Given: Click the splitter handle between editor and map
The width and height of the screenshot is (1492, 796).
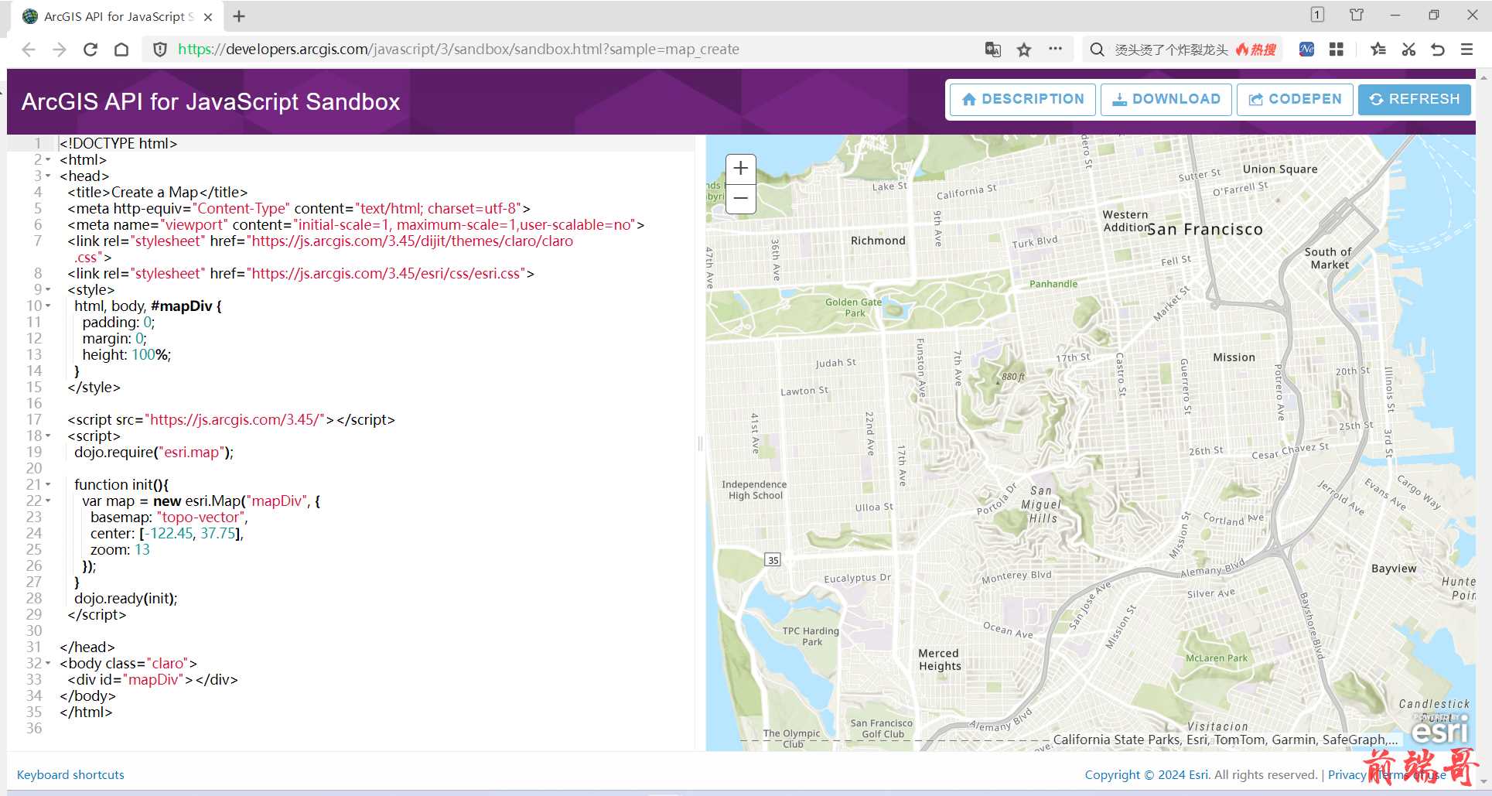Looking at the screenshot, I should pyautogui.click(x=701, y=443).
